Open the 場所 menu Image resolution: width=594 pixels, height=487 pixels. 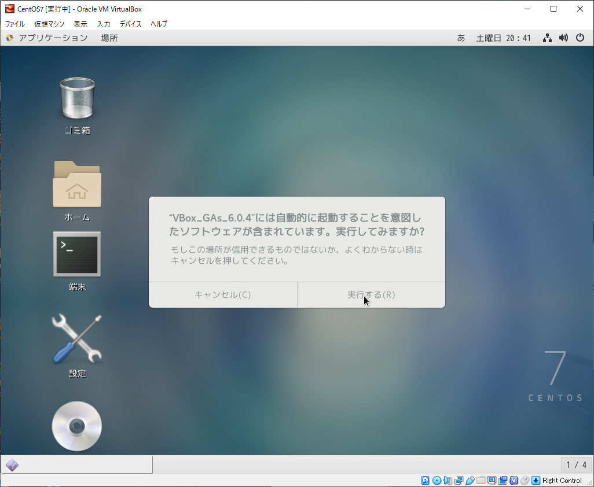pyautogui.click(x=110, y=37)
